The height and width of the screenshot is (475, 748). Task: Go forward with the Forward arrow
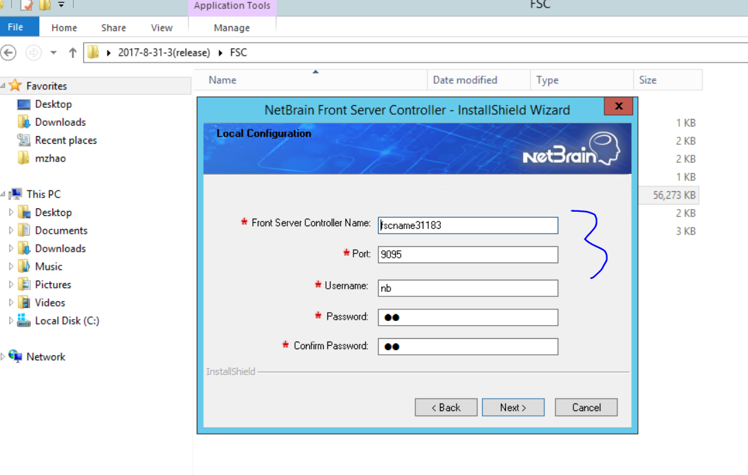(34, 52)
